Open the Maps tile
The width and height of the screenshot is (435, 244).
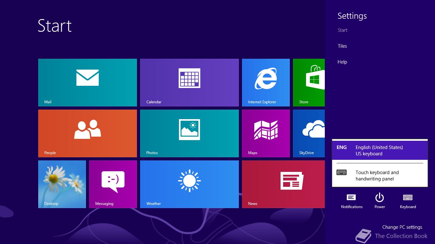tap(266, 133)
